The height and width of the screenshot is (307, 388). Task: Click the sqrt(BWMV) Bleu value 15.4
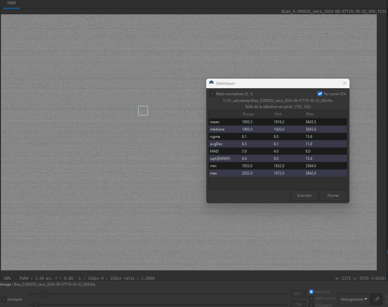(x=309, y=159)
